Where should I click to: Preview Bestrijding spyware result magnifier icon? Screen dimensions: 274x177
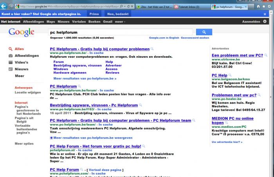140,105
